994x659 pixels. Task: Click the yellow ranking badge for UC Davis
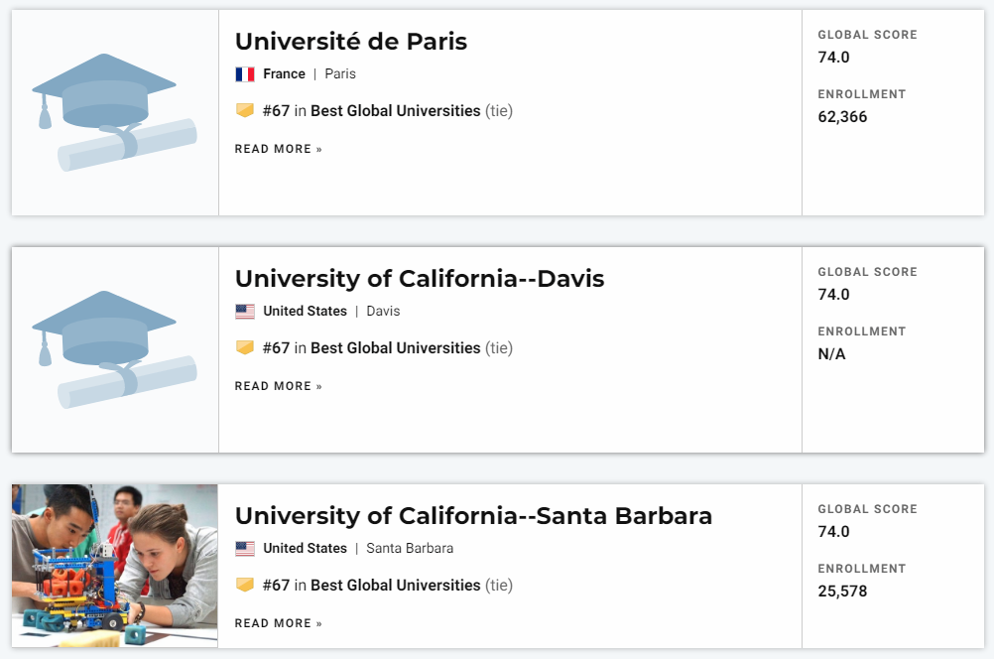click(245, 347)
